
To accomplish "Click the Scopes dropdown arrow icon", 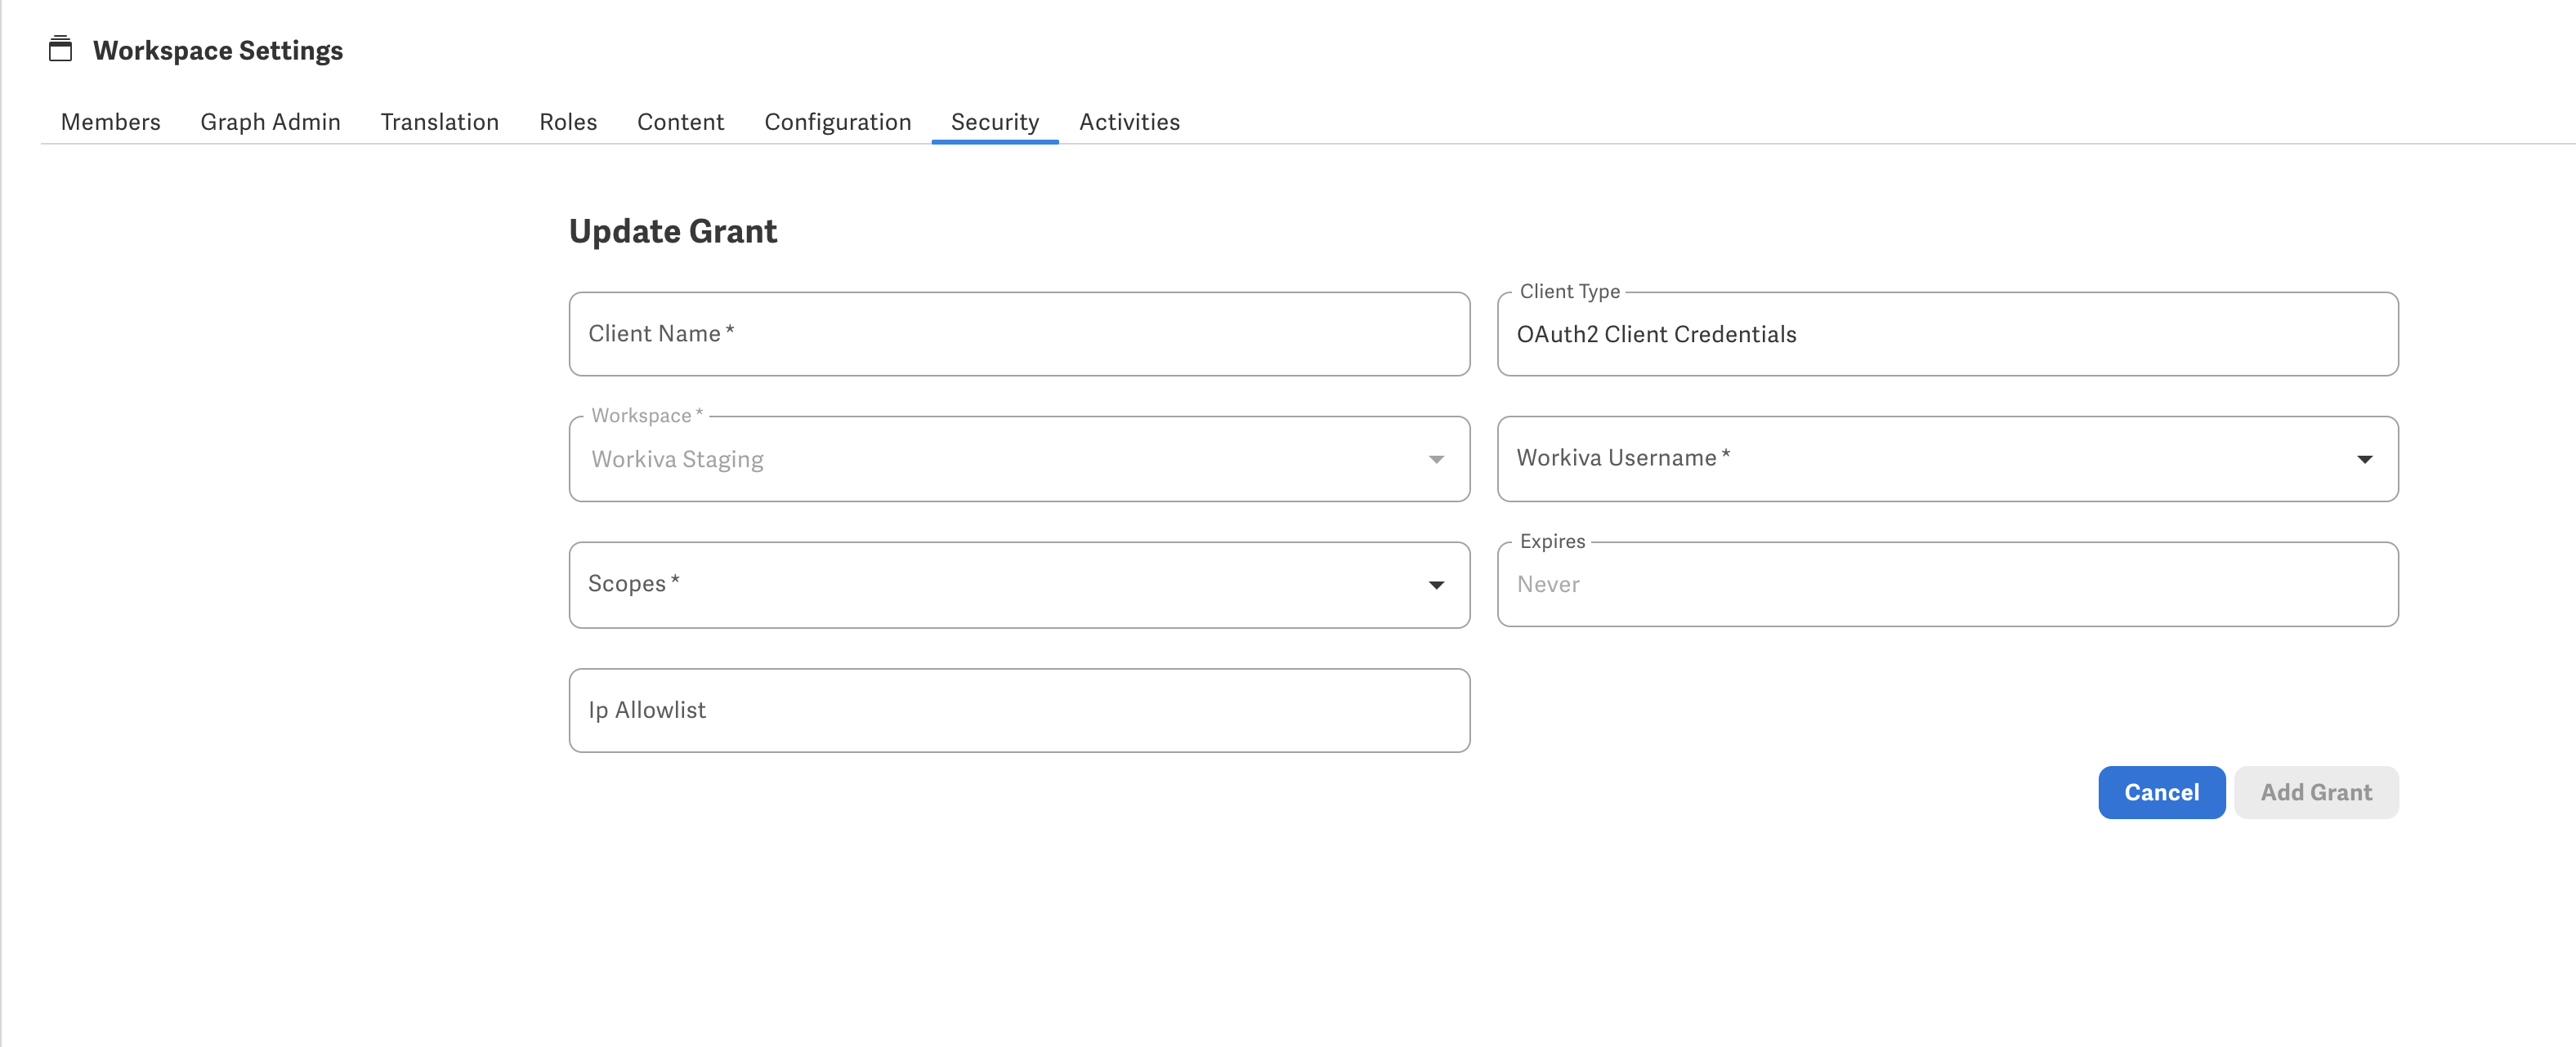I will (1436, 585).
